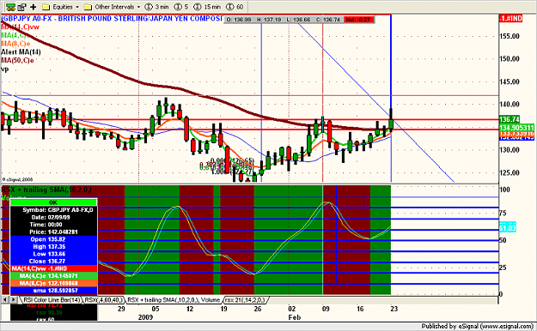Click the 125.00 price axis label

[x=510, y=172]
